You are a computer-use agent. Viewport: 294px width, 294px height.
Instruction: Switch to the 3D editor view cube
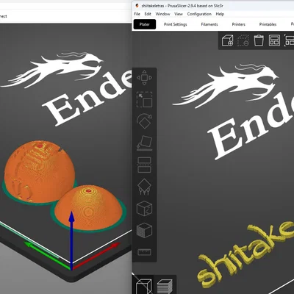coord(144,285)
